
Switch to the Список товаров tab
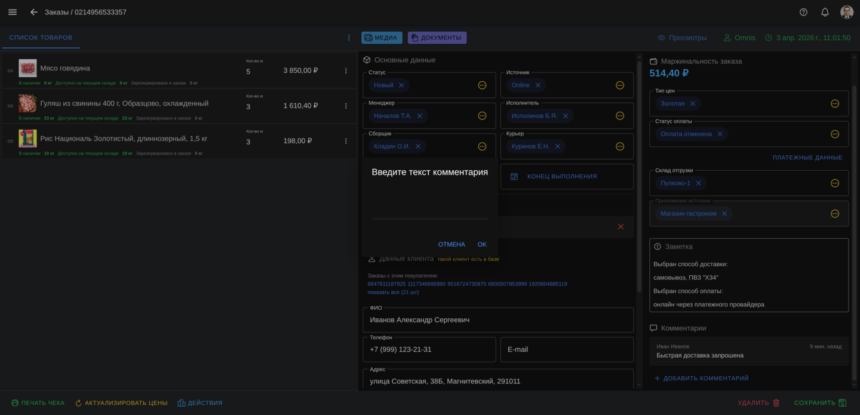(41, 38)
